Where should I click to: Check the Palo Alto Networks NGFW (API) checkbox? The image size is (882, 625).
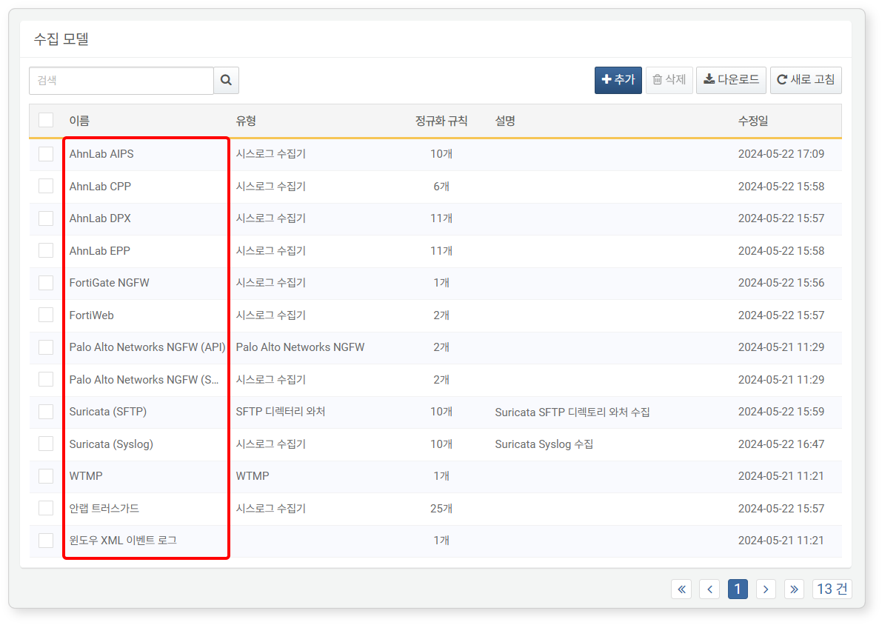click(x=46, y=347)
